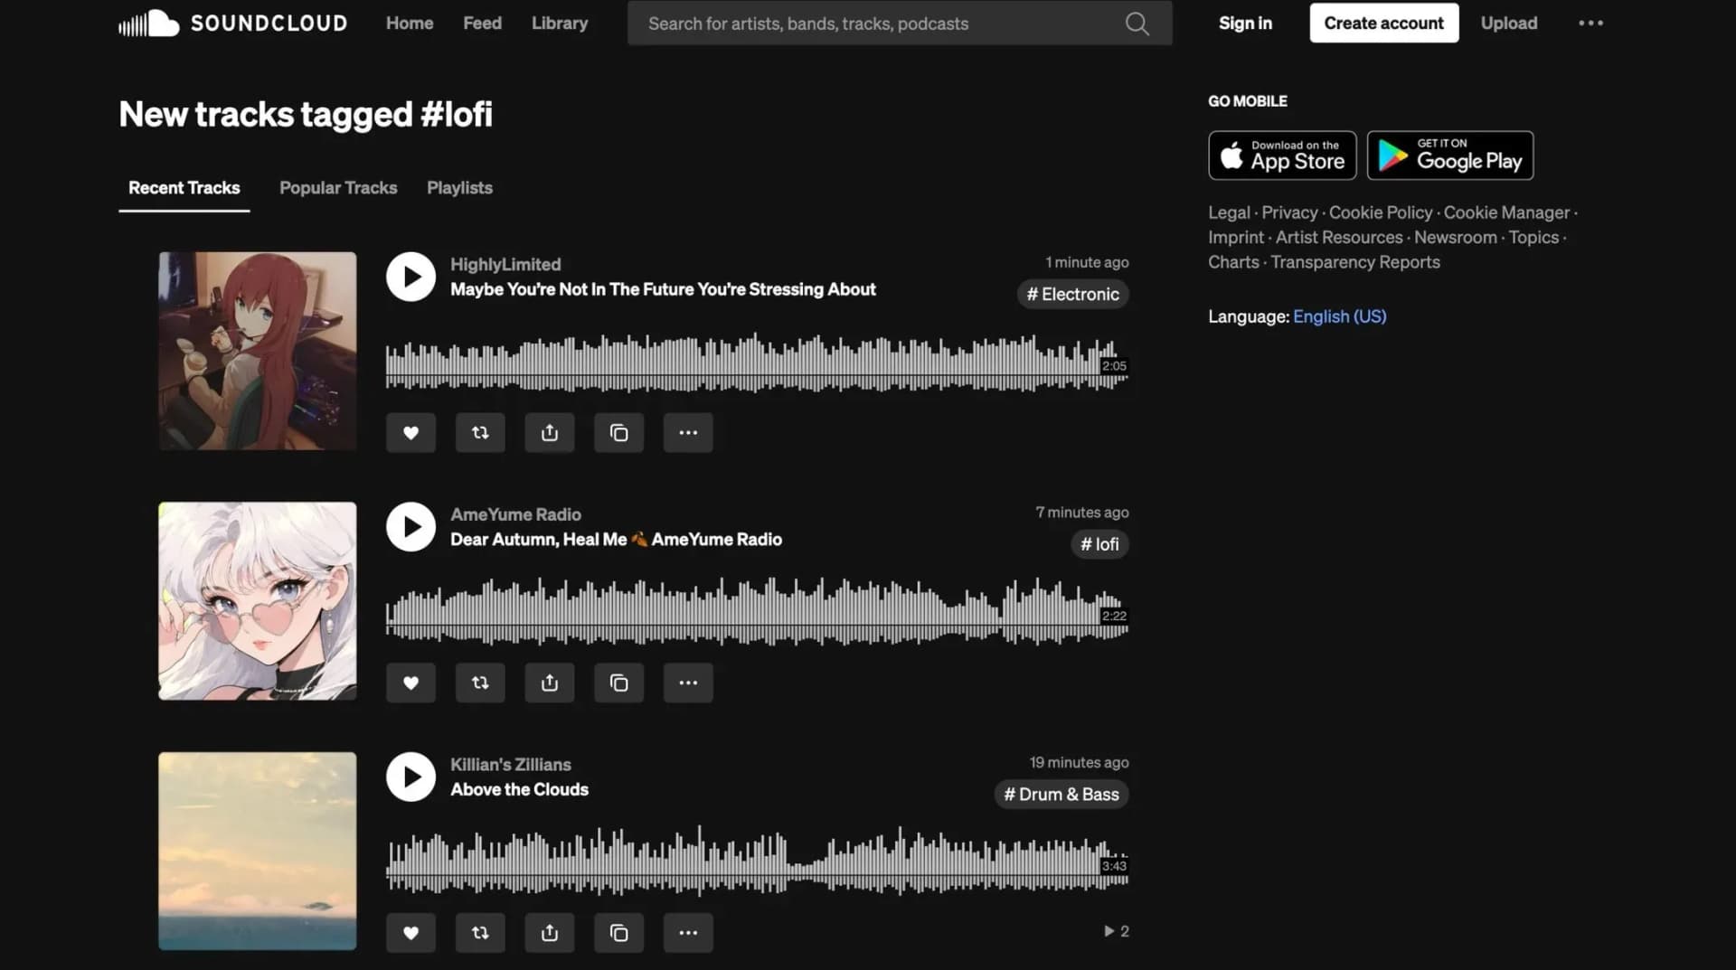Seek within Above the Clouds waveform
This screenshot has width=1736, height=970.
pyautogui.click(x=757, y=862)
